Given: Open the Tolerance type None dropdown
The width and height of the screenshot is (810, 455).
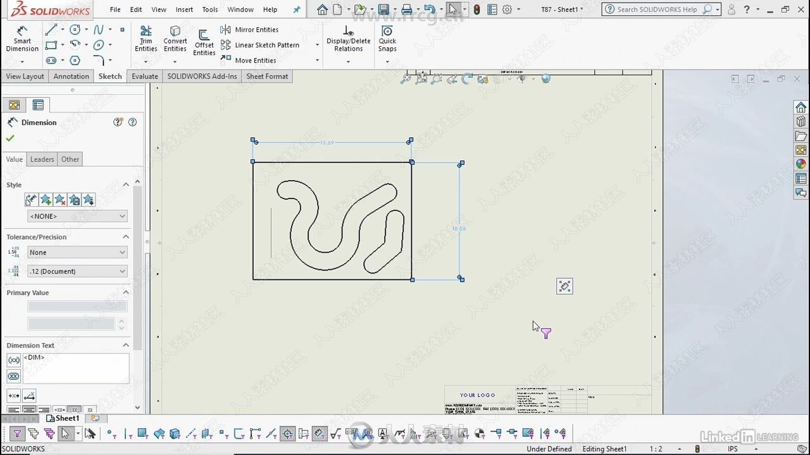Looking at the screenshot, I should click(77, 252).
